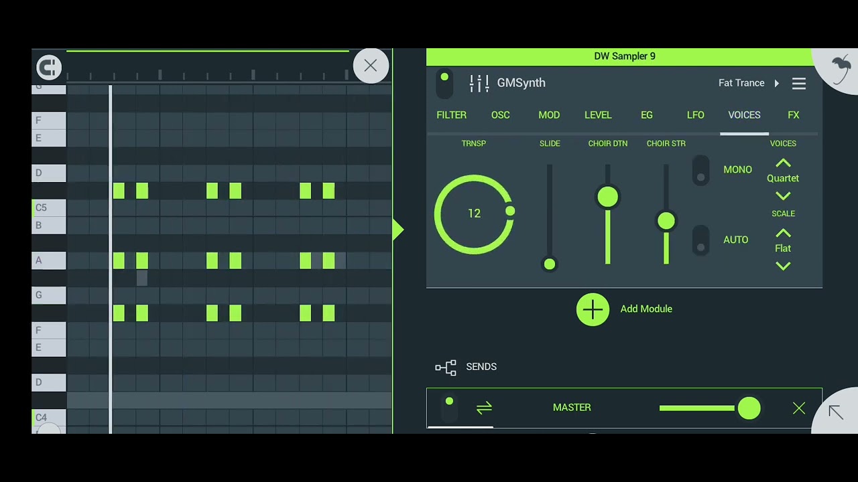The image size is (858, 482).
Task: Decrease VOICES with the down chevron
Action: click(783, 195)
